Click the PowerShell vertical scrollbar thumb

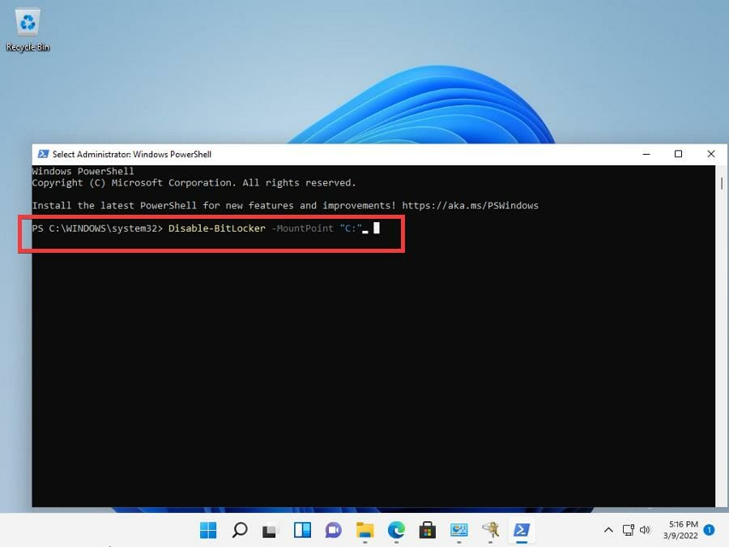[722, 183]
